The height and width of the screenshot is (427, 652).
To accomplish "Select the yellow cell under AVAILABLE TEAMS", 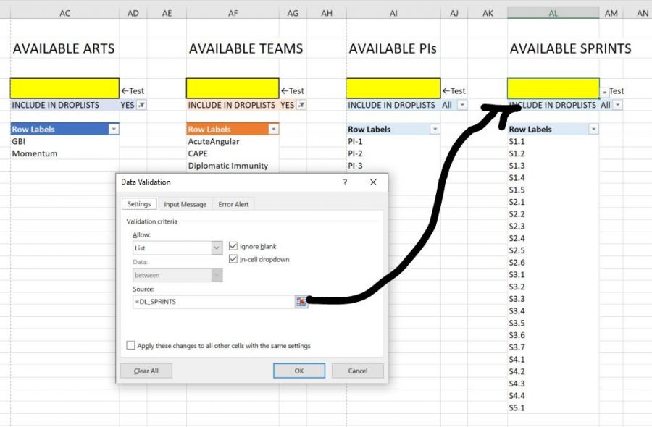I will click(x=233, y=88).
